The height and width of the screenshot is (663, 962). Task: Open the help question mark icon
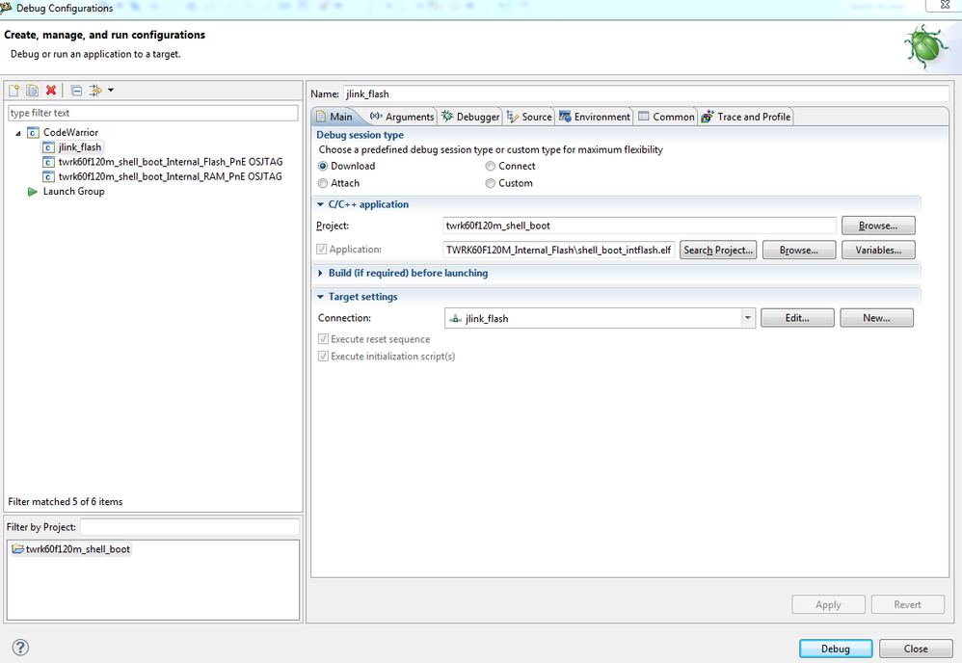(x=20, y=648)
